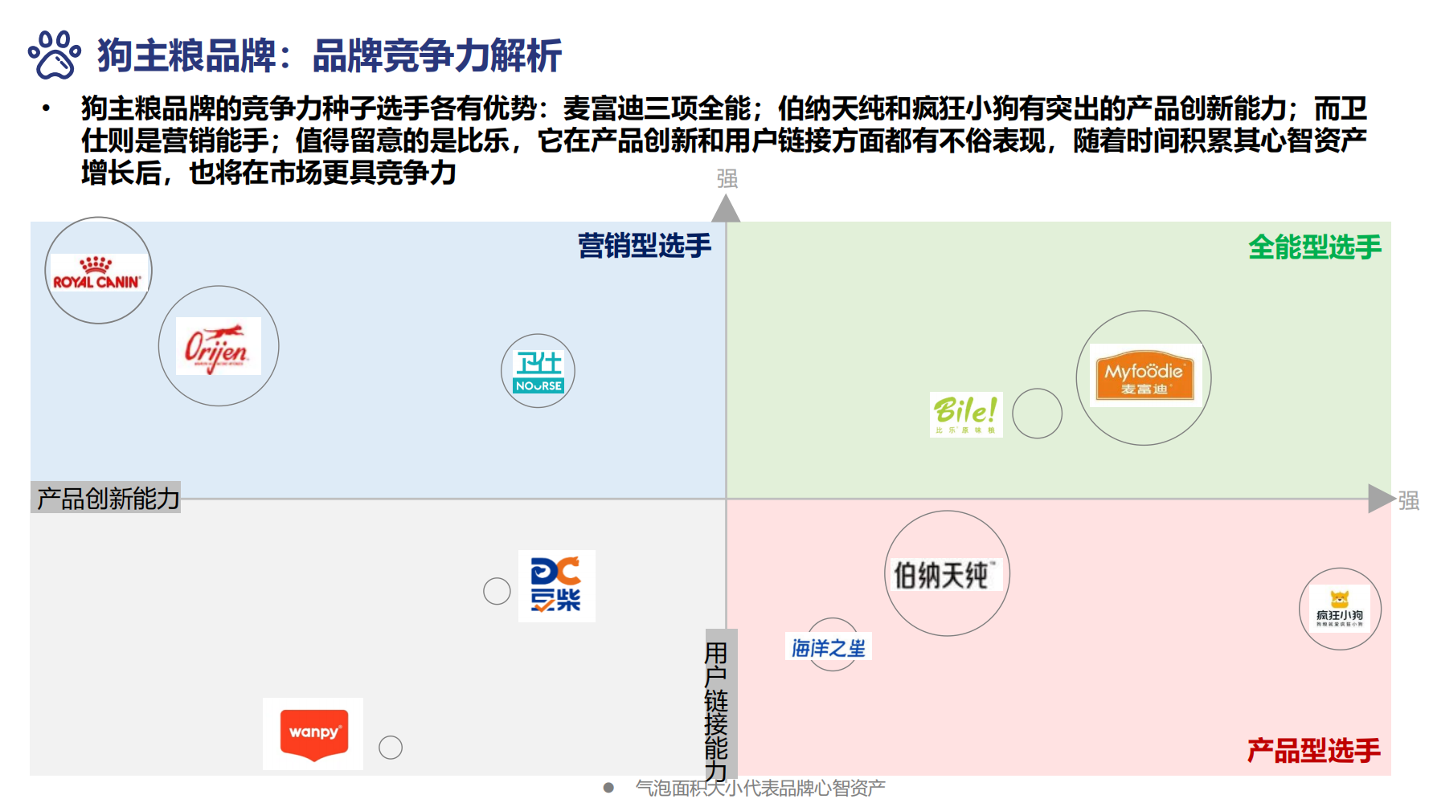Click the 强 label above vertical axis
1429x803 pixels.
coord(727,178)
